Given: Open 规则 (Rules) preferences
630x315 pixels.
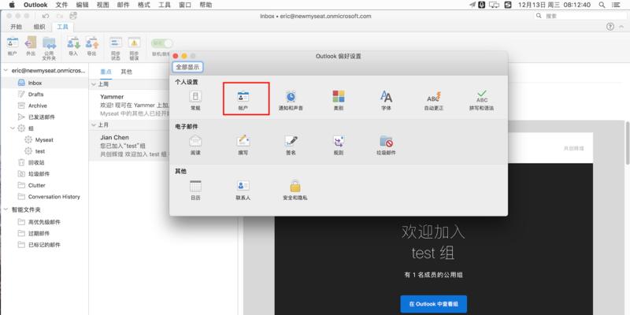Looking at the screenshot, I should [x=339, y=145].
